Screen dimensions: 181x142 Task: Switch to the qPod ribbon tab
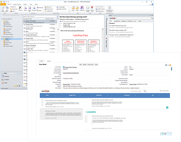coord(36,4)
